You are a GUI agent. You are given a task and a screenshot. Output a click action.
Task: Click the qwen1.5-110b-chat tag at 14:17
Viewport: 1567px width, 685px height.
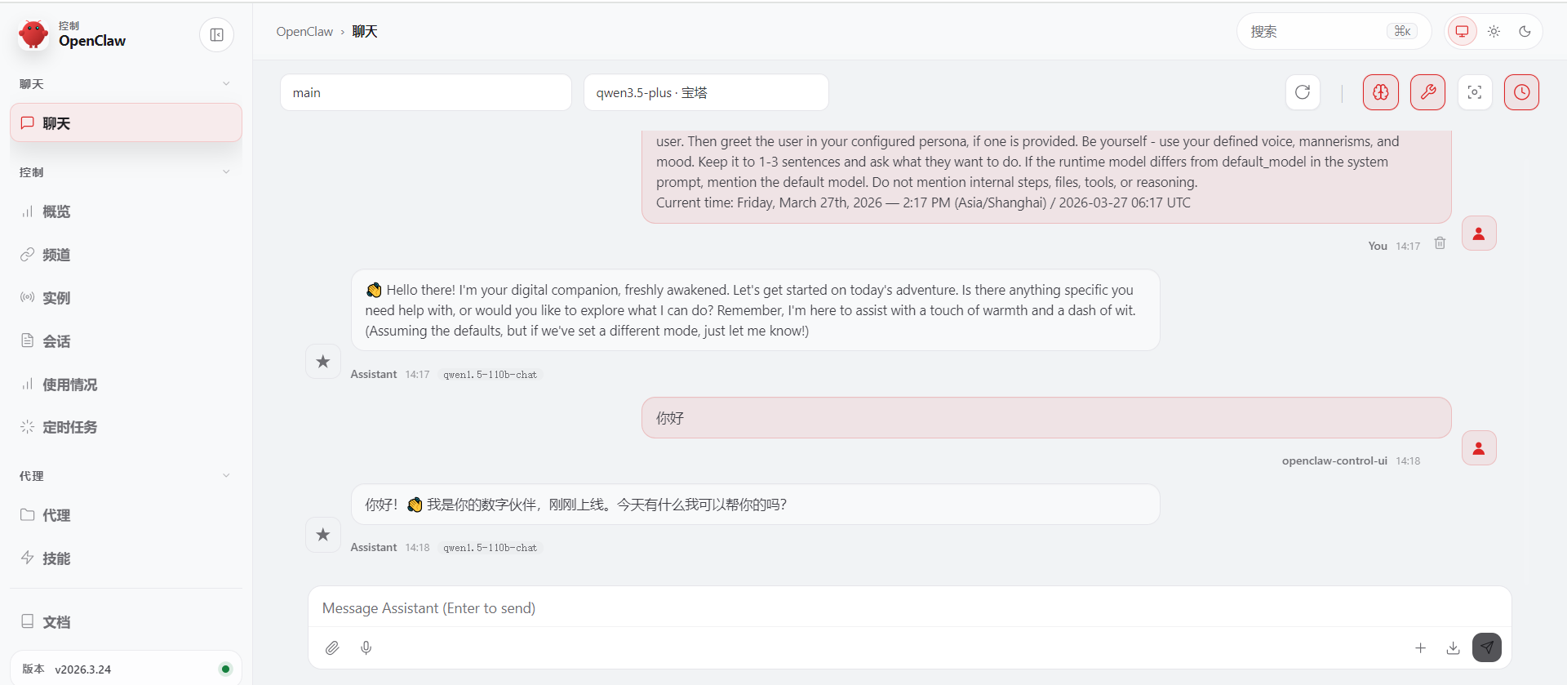click(x=491, y=375)
